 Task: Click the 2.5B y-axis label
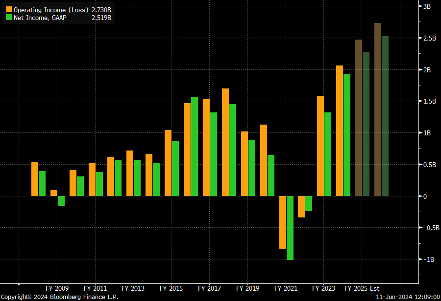point(430,38)
